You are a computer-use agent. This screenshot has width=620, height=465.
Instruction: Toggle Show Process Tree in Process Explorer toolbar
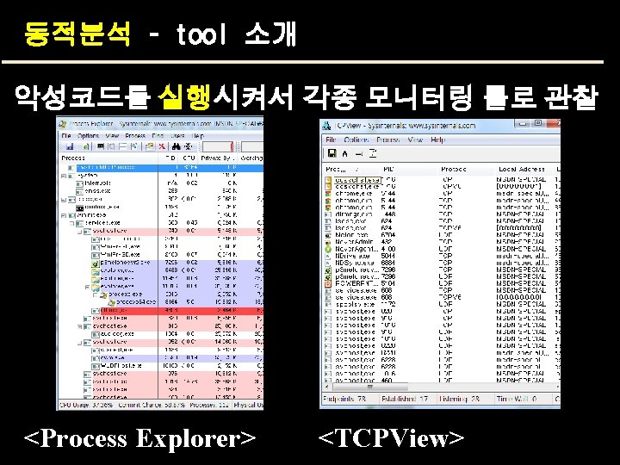[x=112, y=146]
